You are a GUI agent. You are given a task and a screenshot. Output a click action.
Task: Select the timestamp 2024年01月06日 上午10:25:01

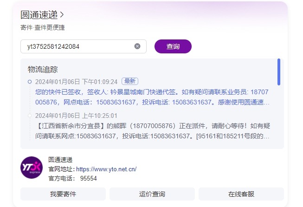(76, 116)
